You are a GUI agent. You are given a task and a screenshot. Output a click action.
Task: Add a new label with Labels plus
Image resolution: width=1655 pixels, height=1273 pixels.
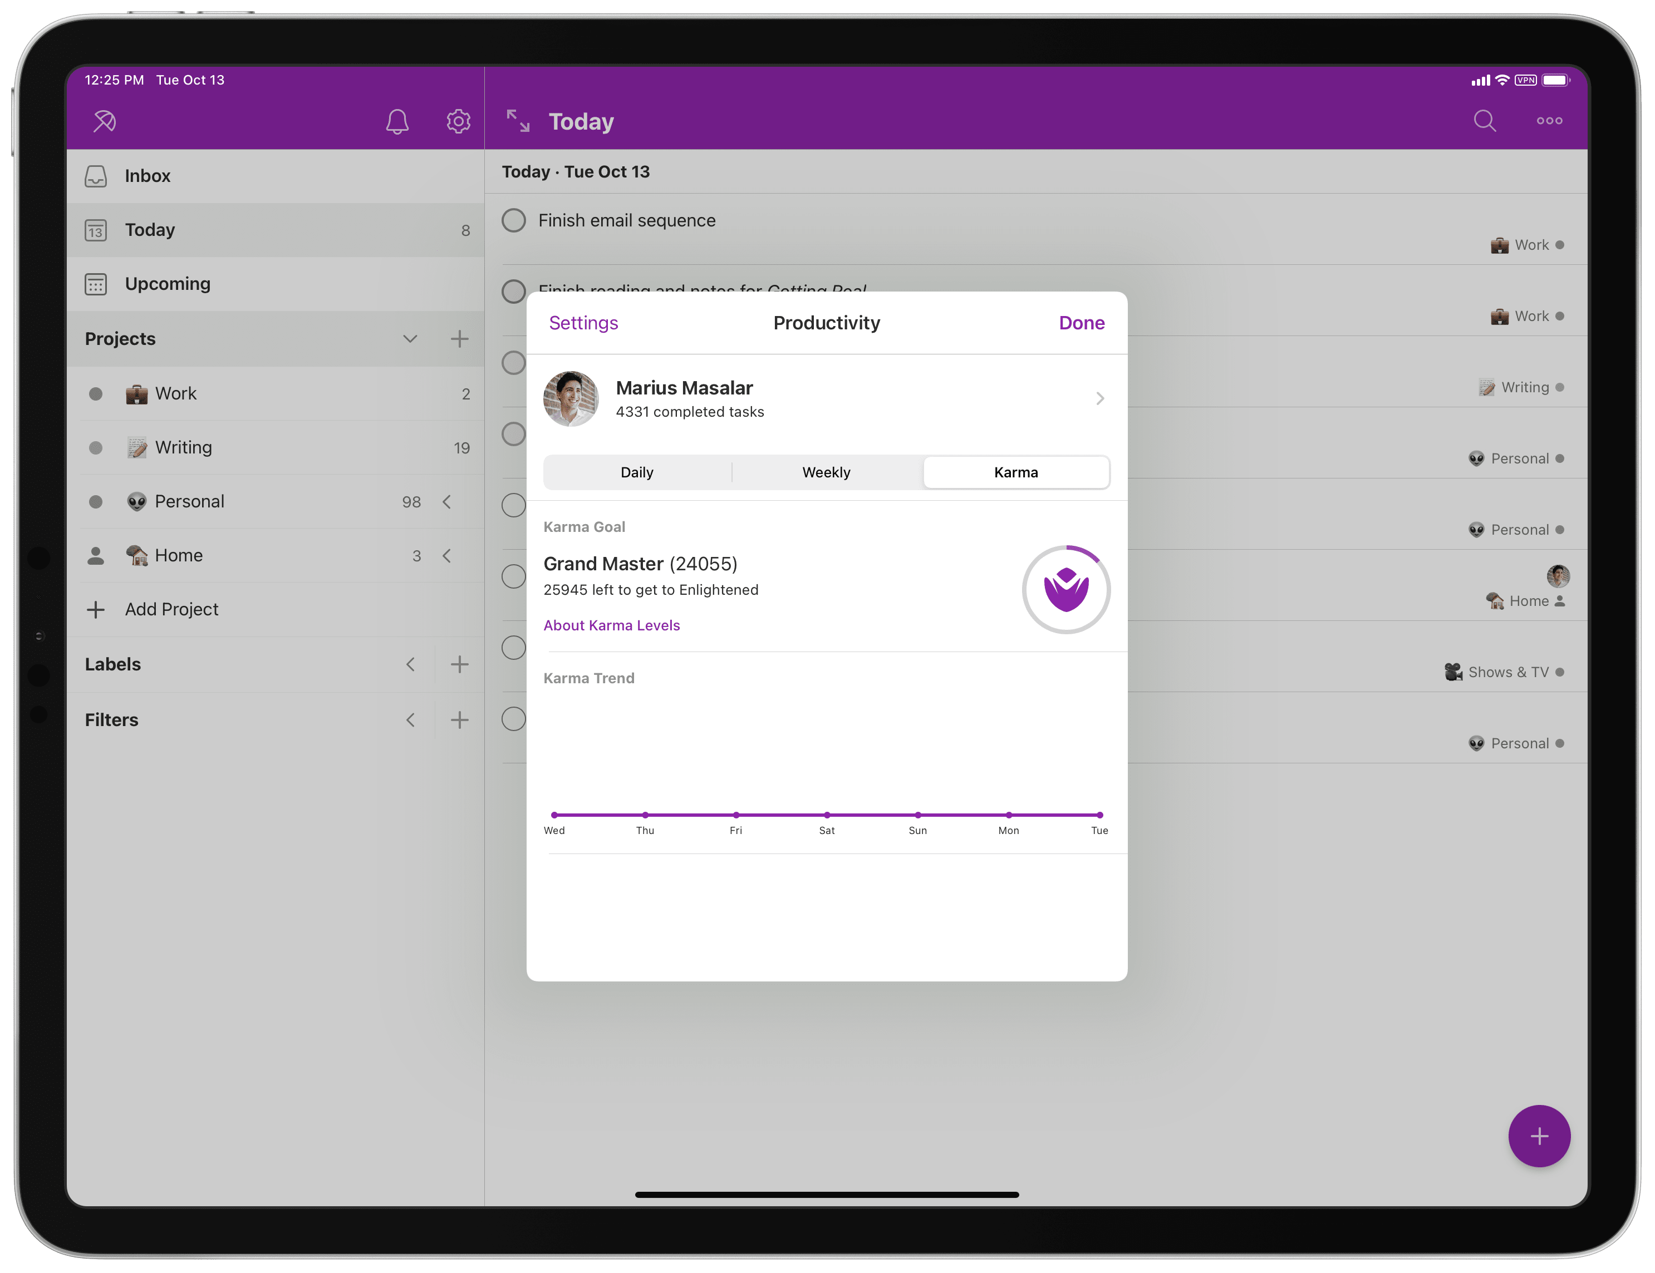point(459,664)
